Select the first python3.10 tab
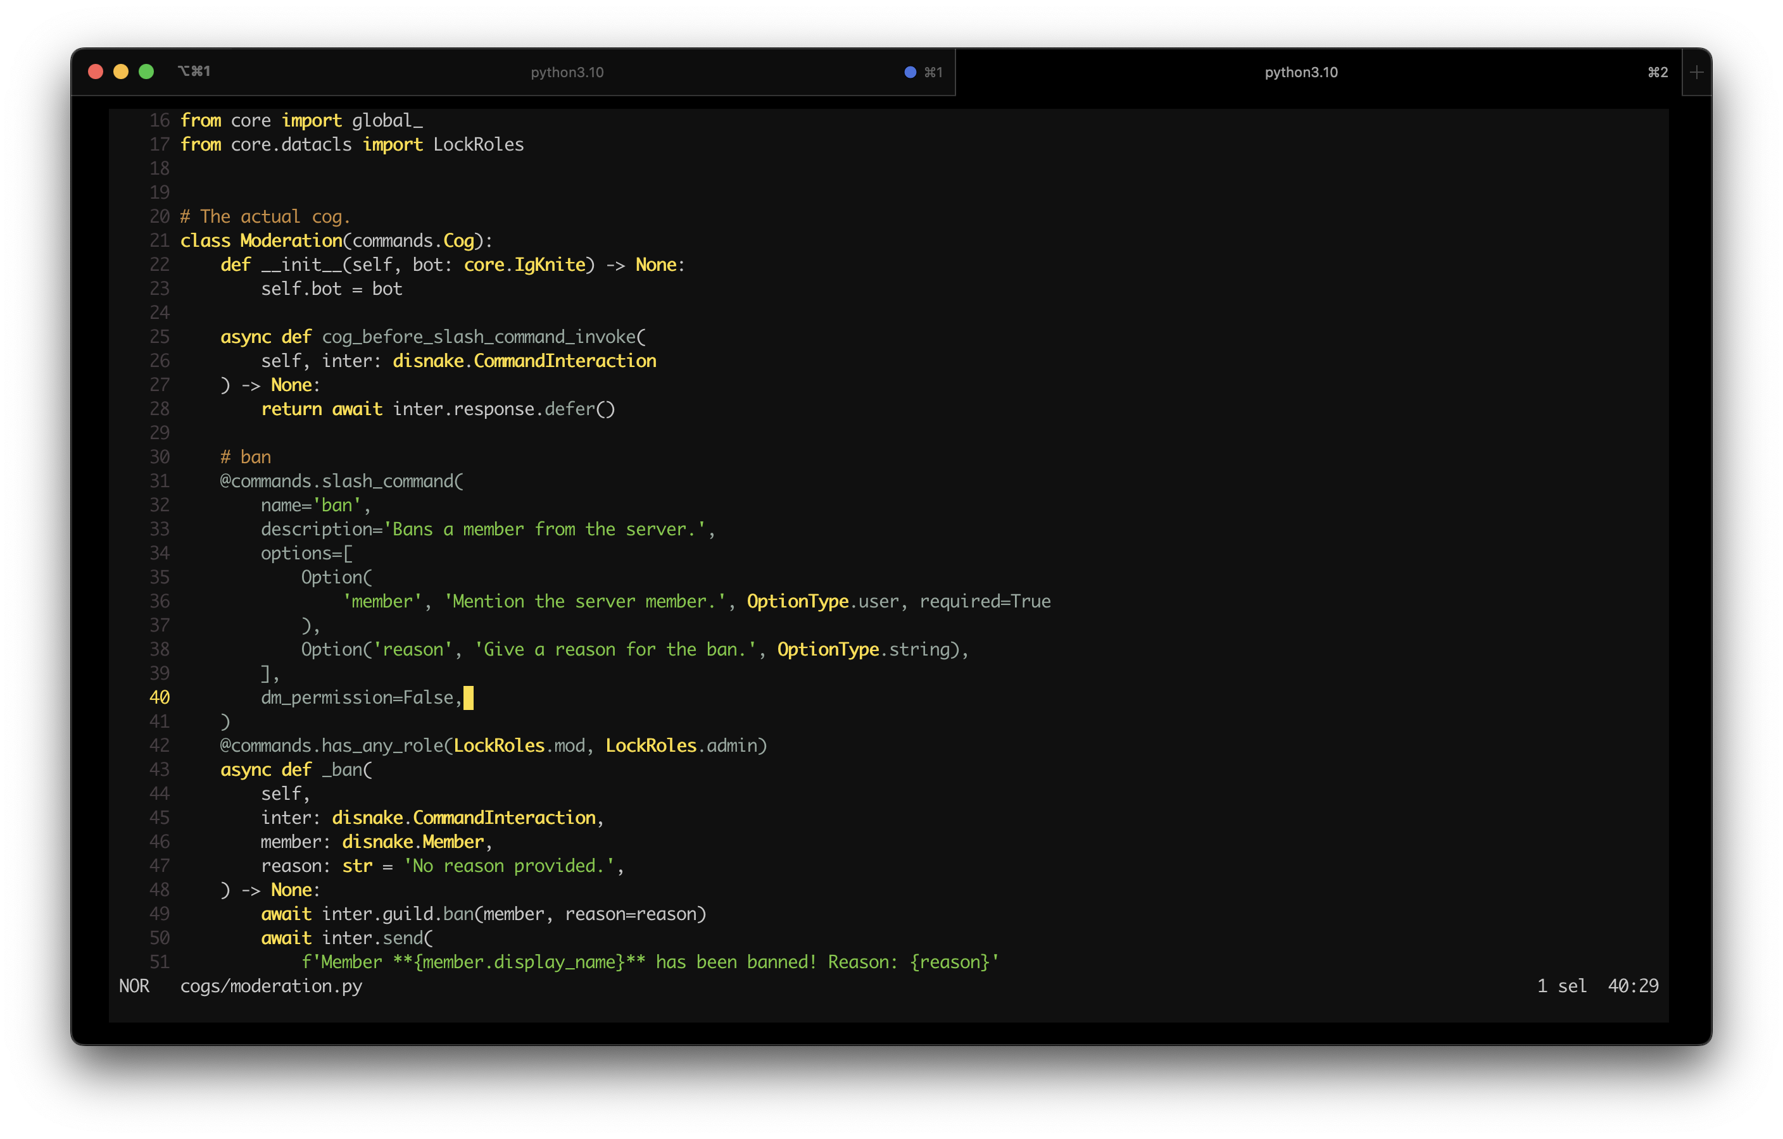This screenshot has width=1783, height=1139. [567, 72]
